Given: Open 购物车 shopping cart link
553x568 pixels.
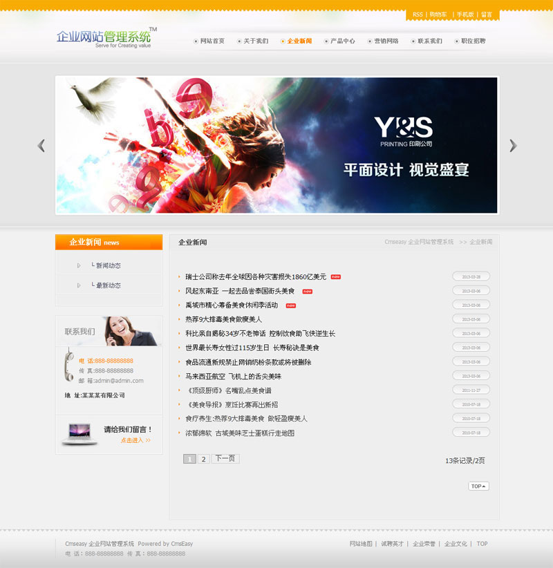Looking at the screenshot, I should [x=438, y=15].
